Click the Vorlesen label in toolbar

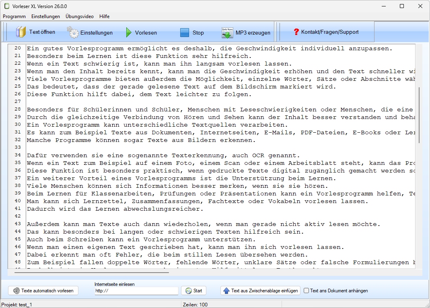coord(146,33)
